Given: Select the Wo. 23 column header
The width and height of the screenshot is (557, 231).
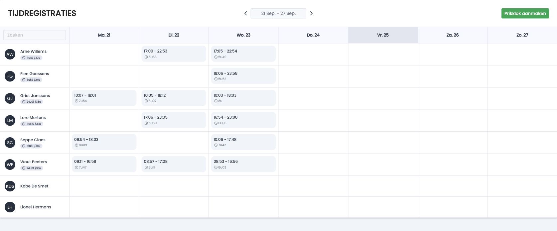Looking at the screenshot, I should 243,35.
